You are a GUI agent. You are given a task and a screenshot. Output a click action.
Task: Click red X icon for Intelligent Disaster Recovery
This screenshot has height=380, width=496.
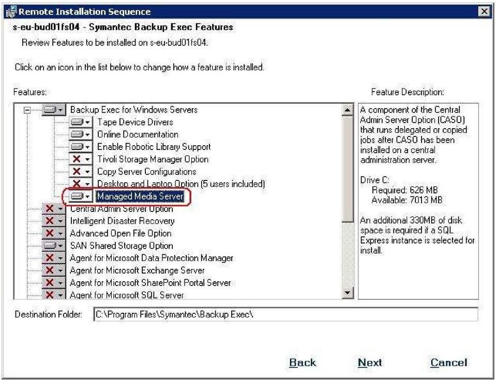[x=50, y=221]
